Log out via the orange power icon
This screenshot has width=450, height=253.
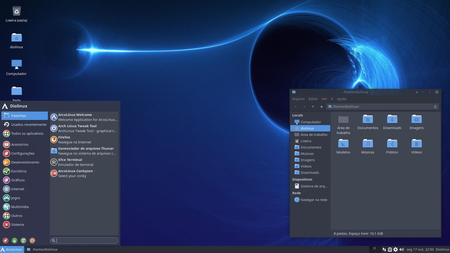[x=32, y=240]
